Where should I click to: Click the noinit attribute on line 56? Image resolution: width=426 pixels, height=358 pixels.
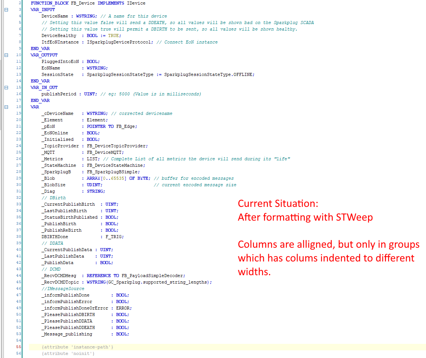click(69, 353)
